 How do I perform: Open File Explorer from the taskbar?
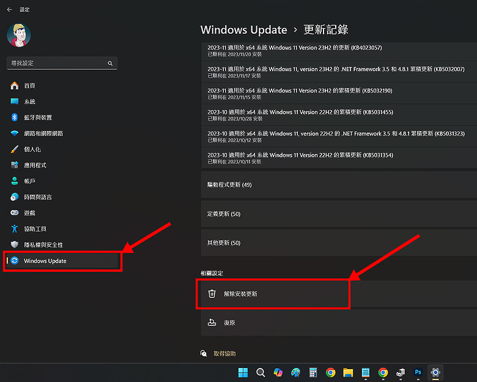[348, 372]
